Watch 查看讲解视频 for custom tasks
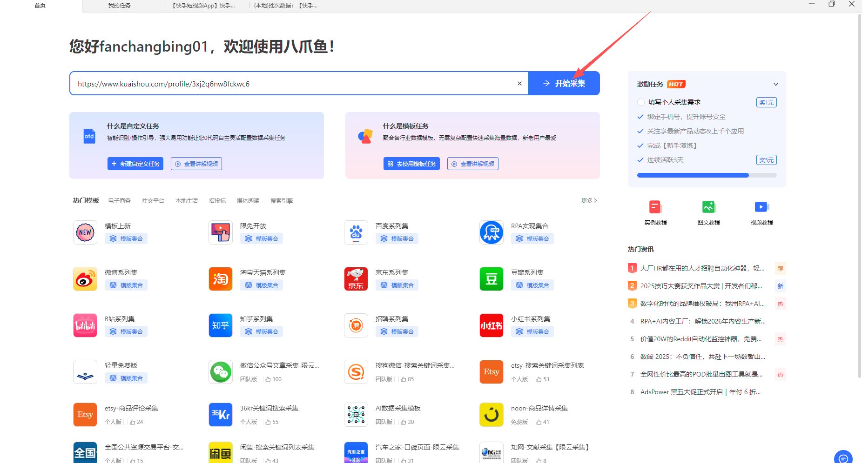This screenshot has height=463, width=862. coord(196,164)
